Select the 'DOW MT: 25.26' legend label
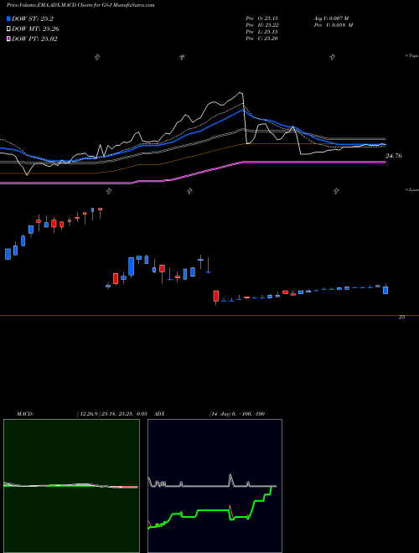The width and height of the screenshot is (419, 553). tap(35, 29)
